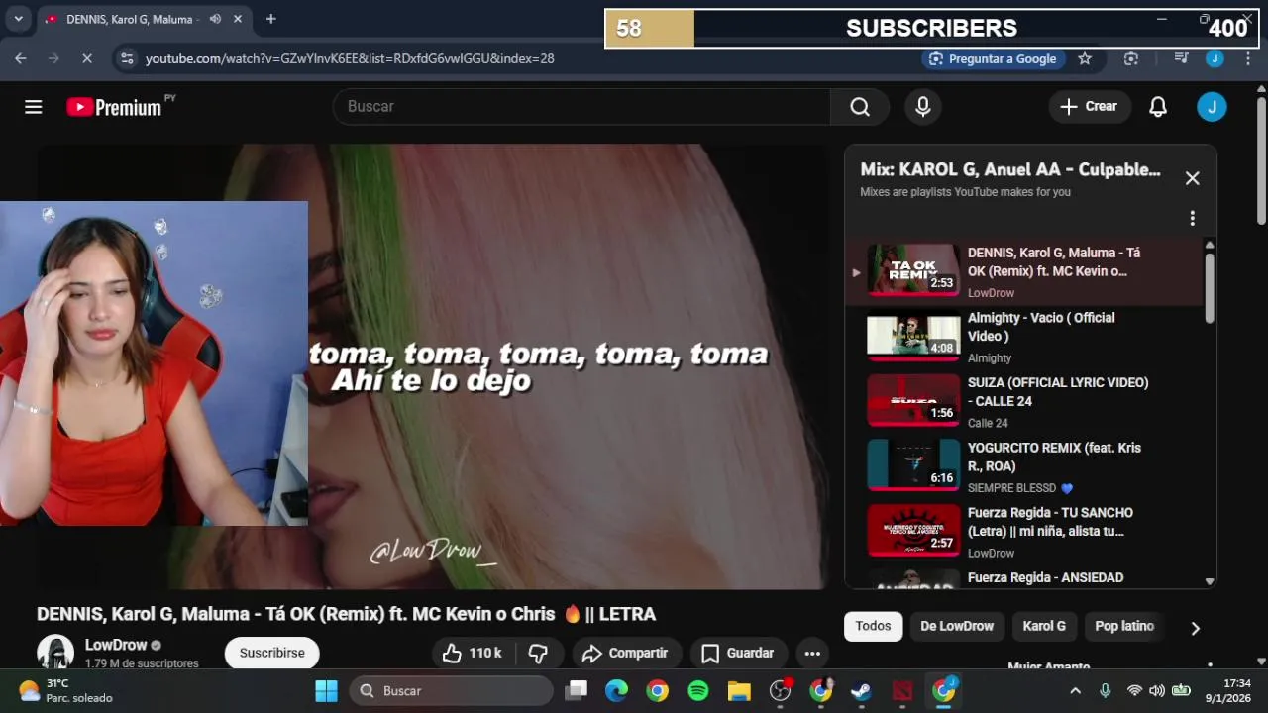The height and width of the screenshot is (713, 1268).
Task: Open a new Chrome tab
Action: click(x=271, y=19)
